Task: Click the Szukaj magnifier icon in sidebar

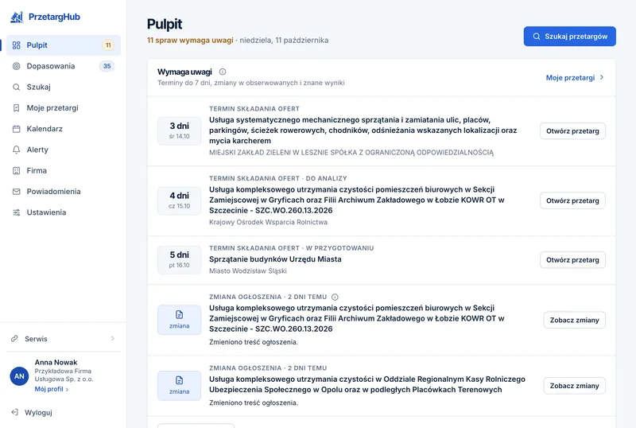Action: tap(16, 87)
